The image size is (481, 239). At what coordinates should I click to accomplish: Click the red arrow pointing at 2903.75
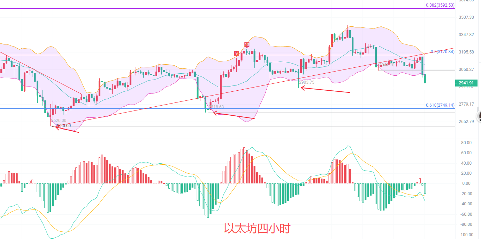325,90
